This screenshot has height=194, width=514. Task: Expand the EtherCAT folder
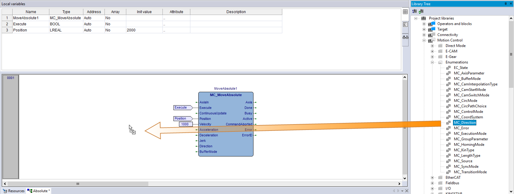(432, 178)
